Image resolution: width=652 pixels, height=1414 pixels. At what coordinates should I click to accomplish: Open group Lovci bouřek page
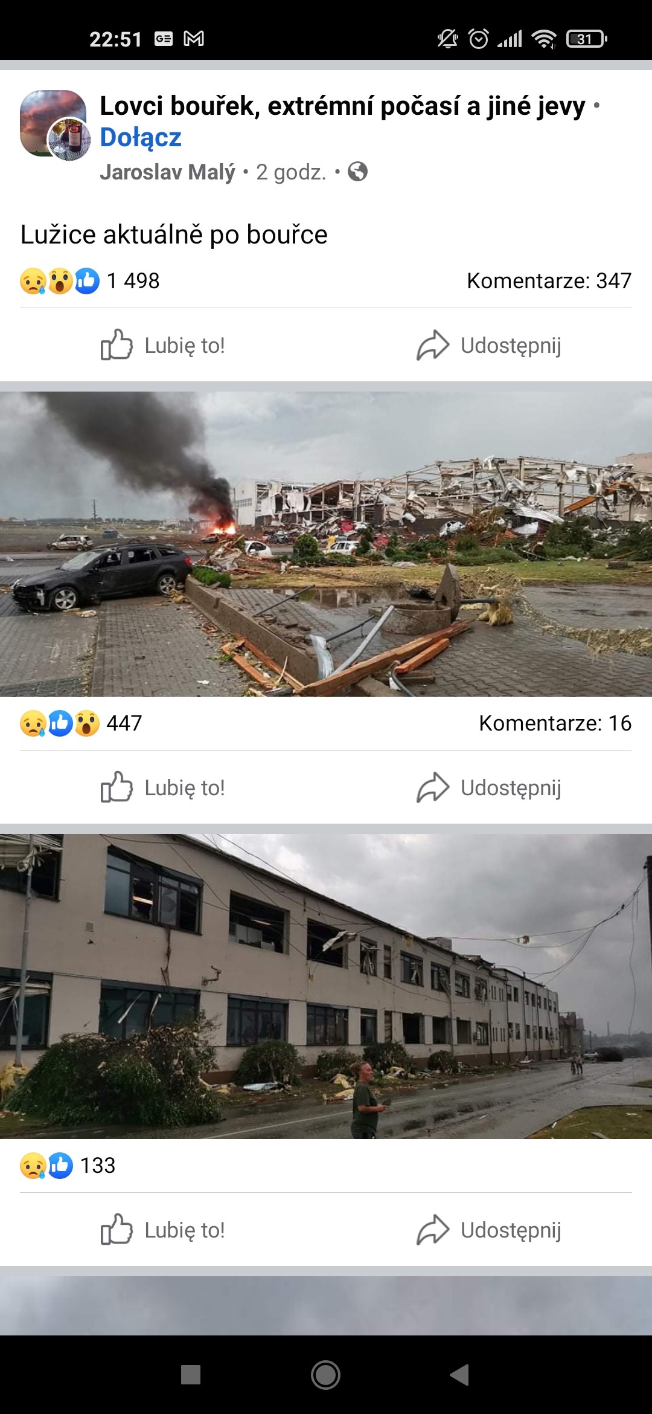pos(342,106)
